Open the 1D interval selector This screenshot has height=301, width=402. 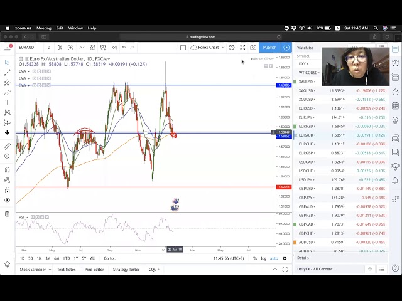[x=48, y=48]
